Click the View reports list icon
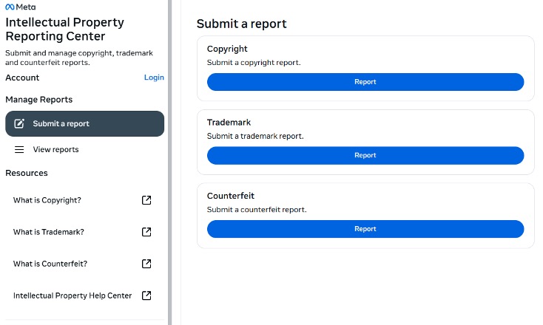This screenshot has height=325, width=543. click(20, 150)
